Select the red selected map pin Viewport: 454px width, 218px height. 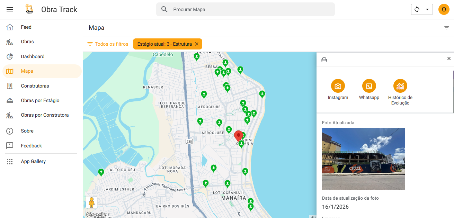(x=238, y=136)
